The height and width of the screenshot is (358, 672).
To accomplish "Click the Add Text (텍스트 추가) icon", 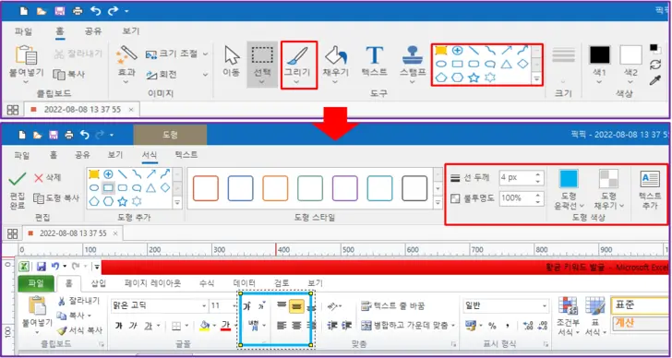I will tap(650, 190).
